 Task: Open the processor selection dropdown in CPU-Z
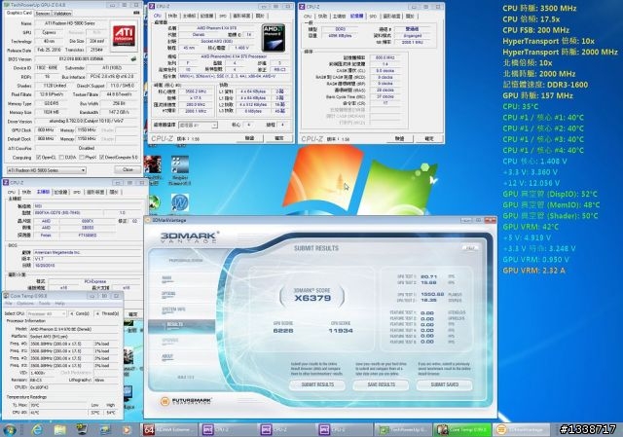click(198, 126)
